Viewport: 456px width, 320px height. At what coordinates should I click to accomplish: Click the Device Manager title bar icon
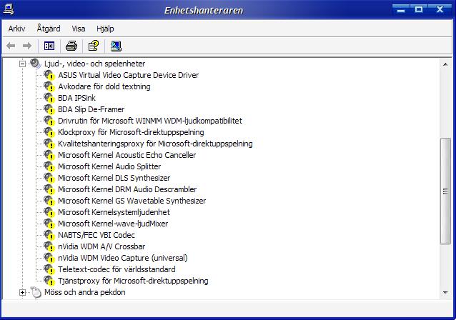pos(9,9)
